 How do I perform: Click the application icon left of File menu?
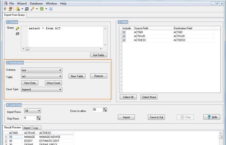tap(6, 3)
